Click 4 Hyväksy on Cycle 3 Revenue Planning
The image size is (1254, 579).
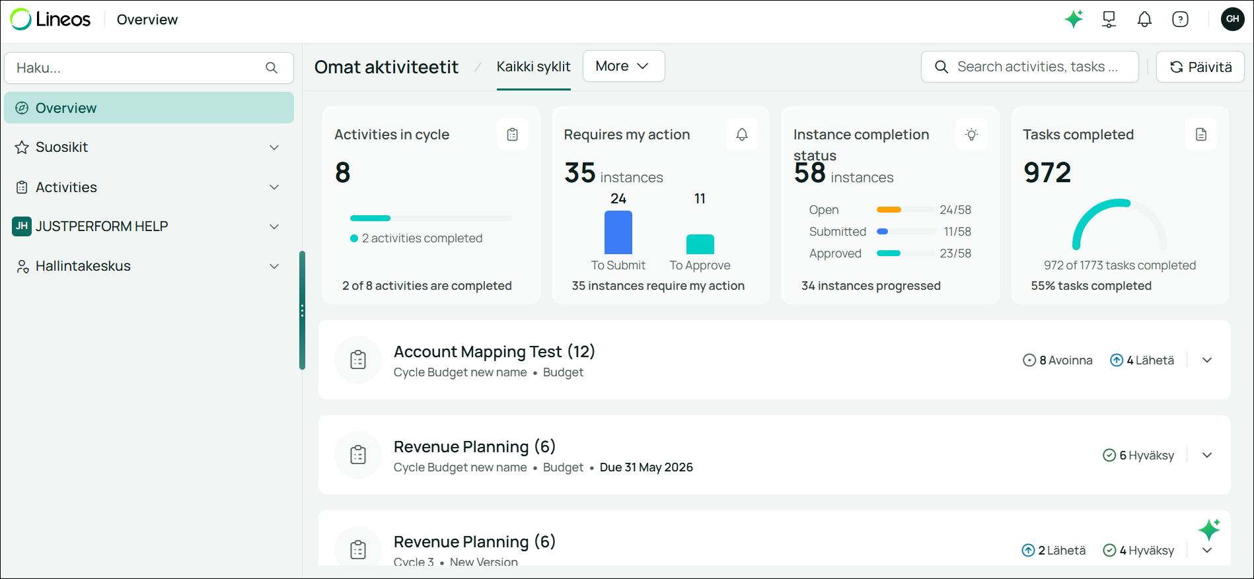pos(1139,551)
